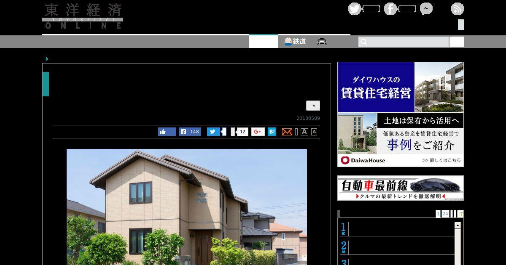The height and width of the screenshot is (265, 506).
Task: Open the Facebook icon in the header
Action: (390, 9)
